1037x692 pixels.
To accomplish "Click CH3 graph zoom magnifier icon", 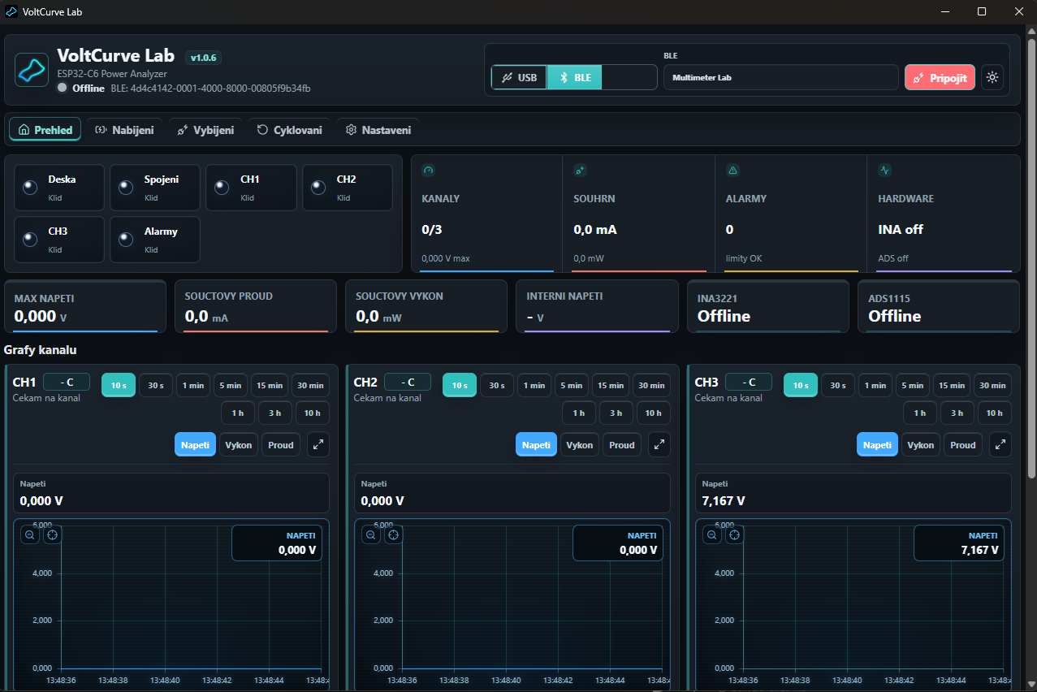I will (x=712, y=534).
